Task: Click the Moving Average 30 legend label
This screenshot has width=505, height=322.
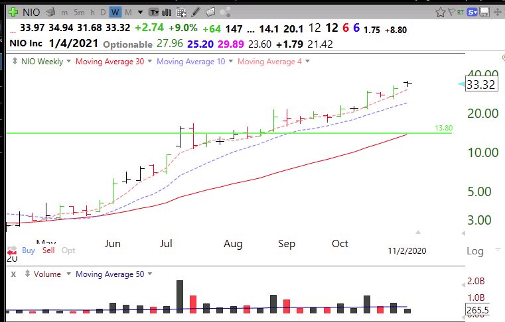Action: [109, 62]
